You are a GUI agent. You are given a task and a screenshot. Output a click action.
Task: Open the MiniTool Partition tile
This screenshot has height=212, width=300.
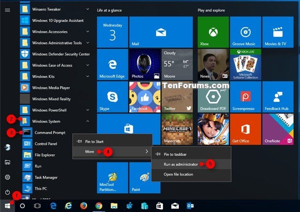pos(112,178)
